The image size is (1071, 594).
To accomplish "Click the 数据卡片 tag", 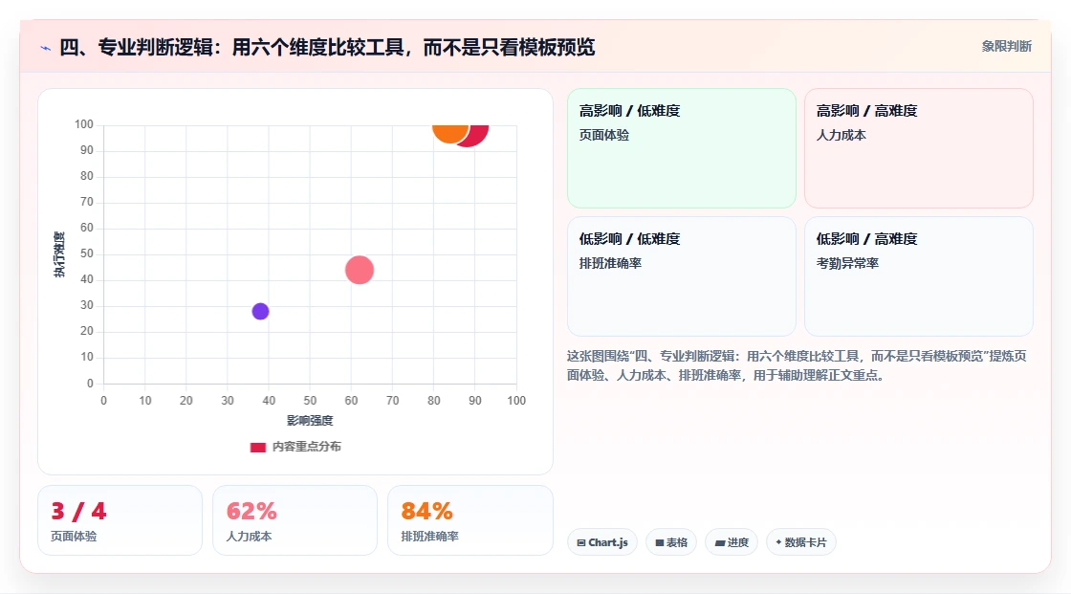I will tap(800, 542).
